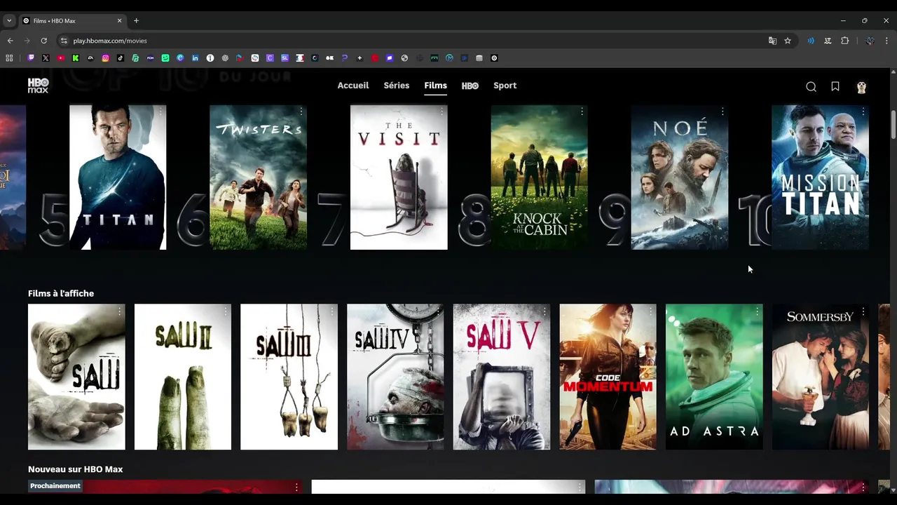Open the Twitch bookmark

click(x=31, y=58)
